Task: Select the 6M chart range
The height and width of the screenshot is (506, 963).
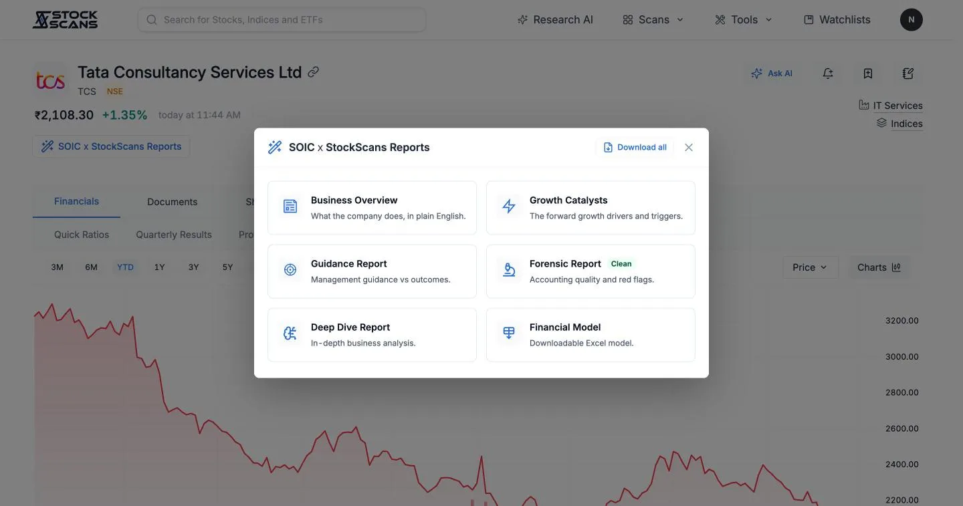Action: point(92,267)
